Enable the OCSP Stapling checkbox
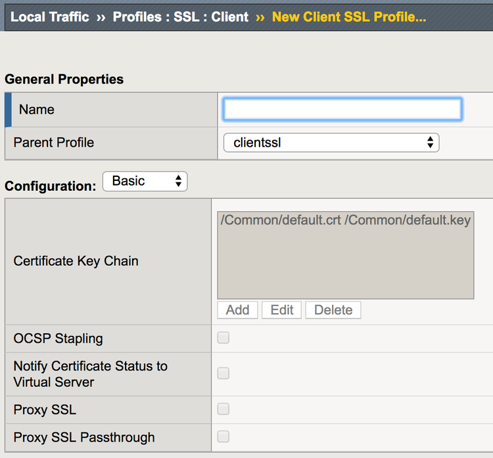This screenshot has height=458, width=493. (x=223, y=338)
